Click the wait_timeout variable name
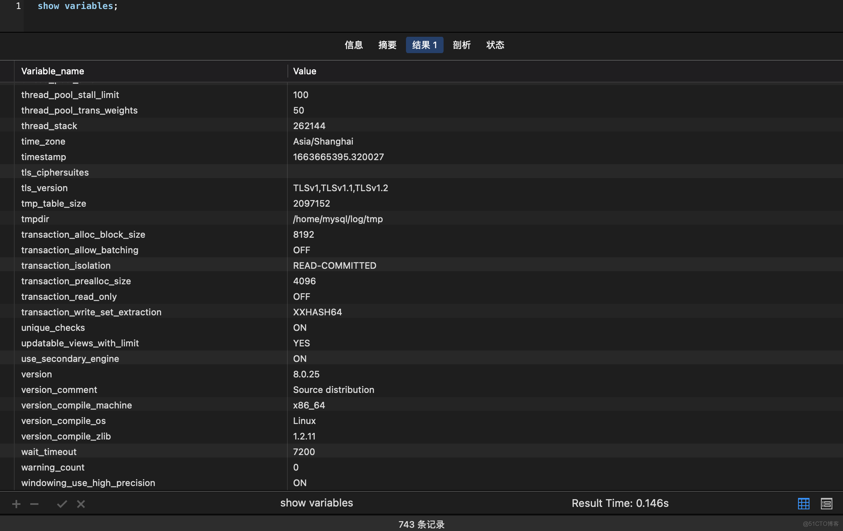 (x=49, y=452)
